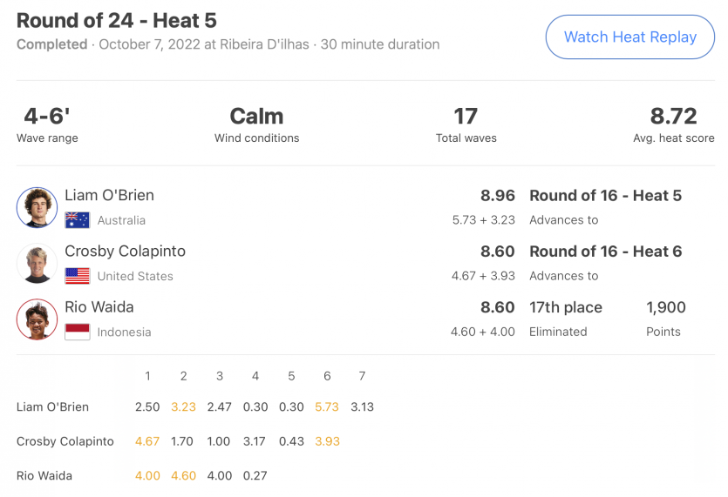Go to Round of 16 - Heat 5
The image size is (728, 497).
605,196
